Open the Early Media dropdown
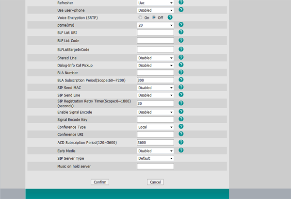Screen dimensions: 291x199 point(155,151)
